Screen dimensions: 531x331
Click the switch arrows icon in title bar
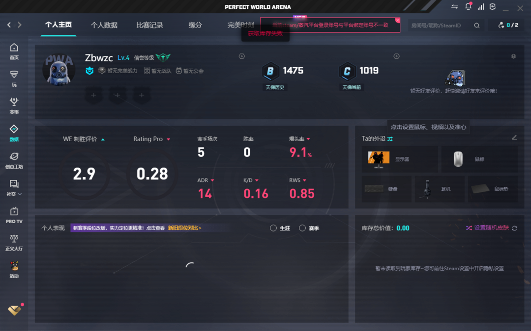coord(454,7)
